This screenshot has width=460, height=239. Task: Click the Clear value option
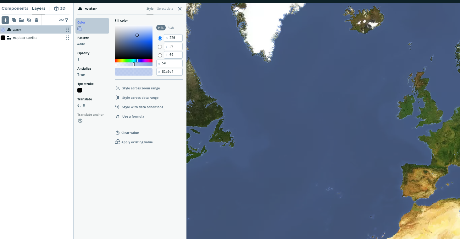(x=130, y=133)
